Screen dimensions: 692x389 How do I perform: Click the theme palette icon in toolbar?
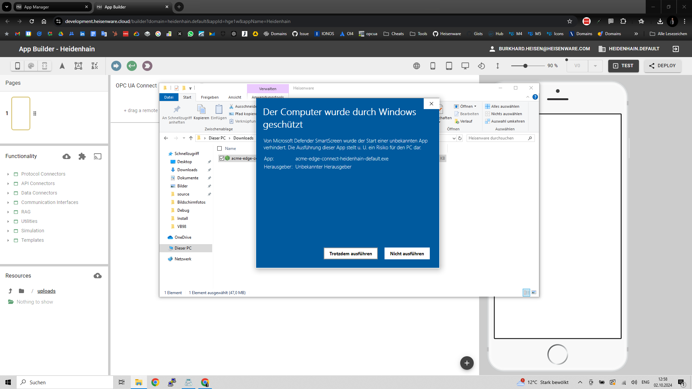tap(31, 66)
